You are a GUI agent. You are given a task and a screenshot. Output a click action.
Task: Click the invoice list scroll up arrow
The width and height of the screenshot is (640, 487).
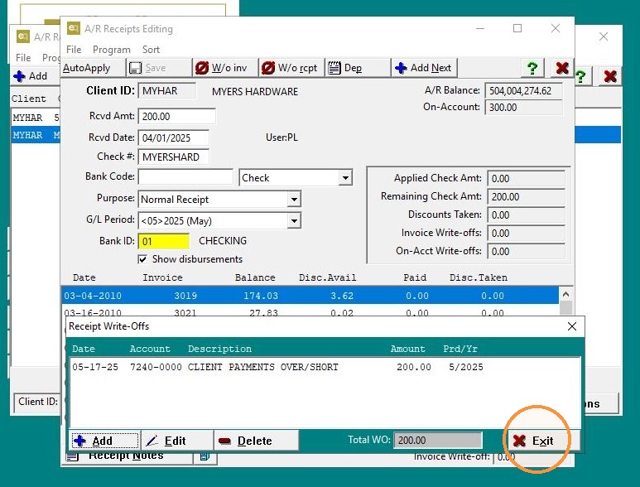click(x=565, y=294)
